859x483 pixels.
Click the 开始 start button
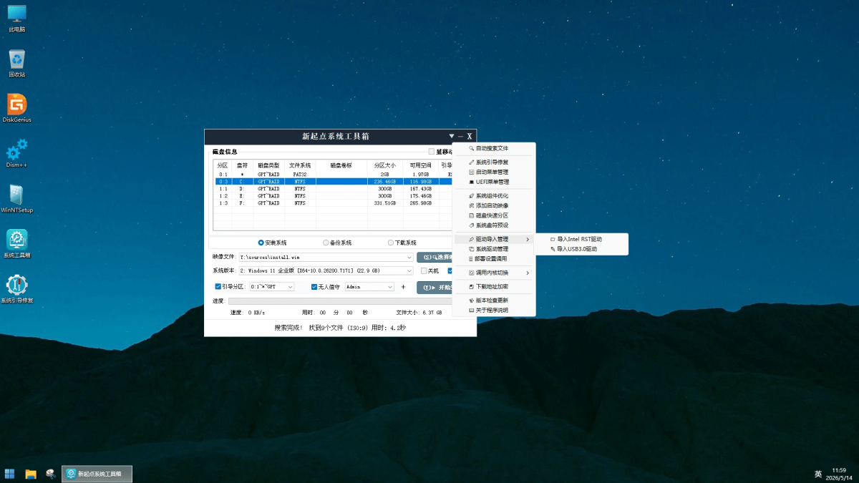(x=435, y=287)
